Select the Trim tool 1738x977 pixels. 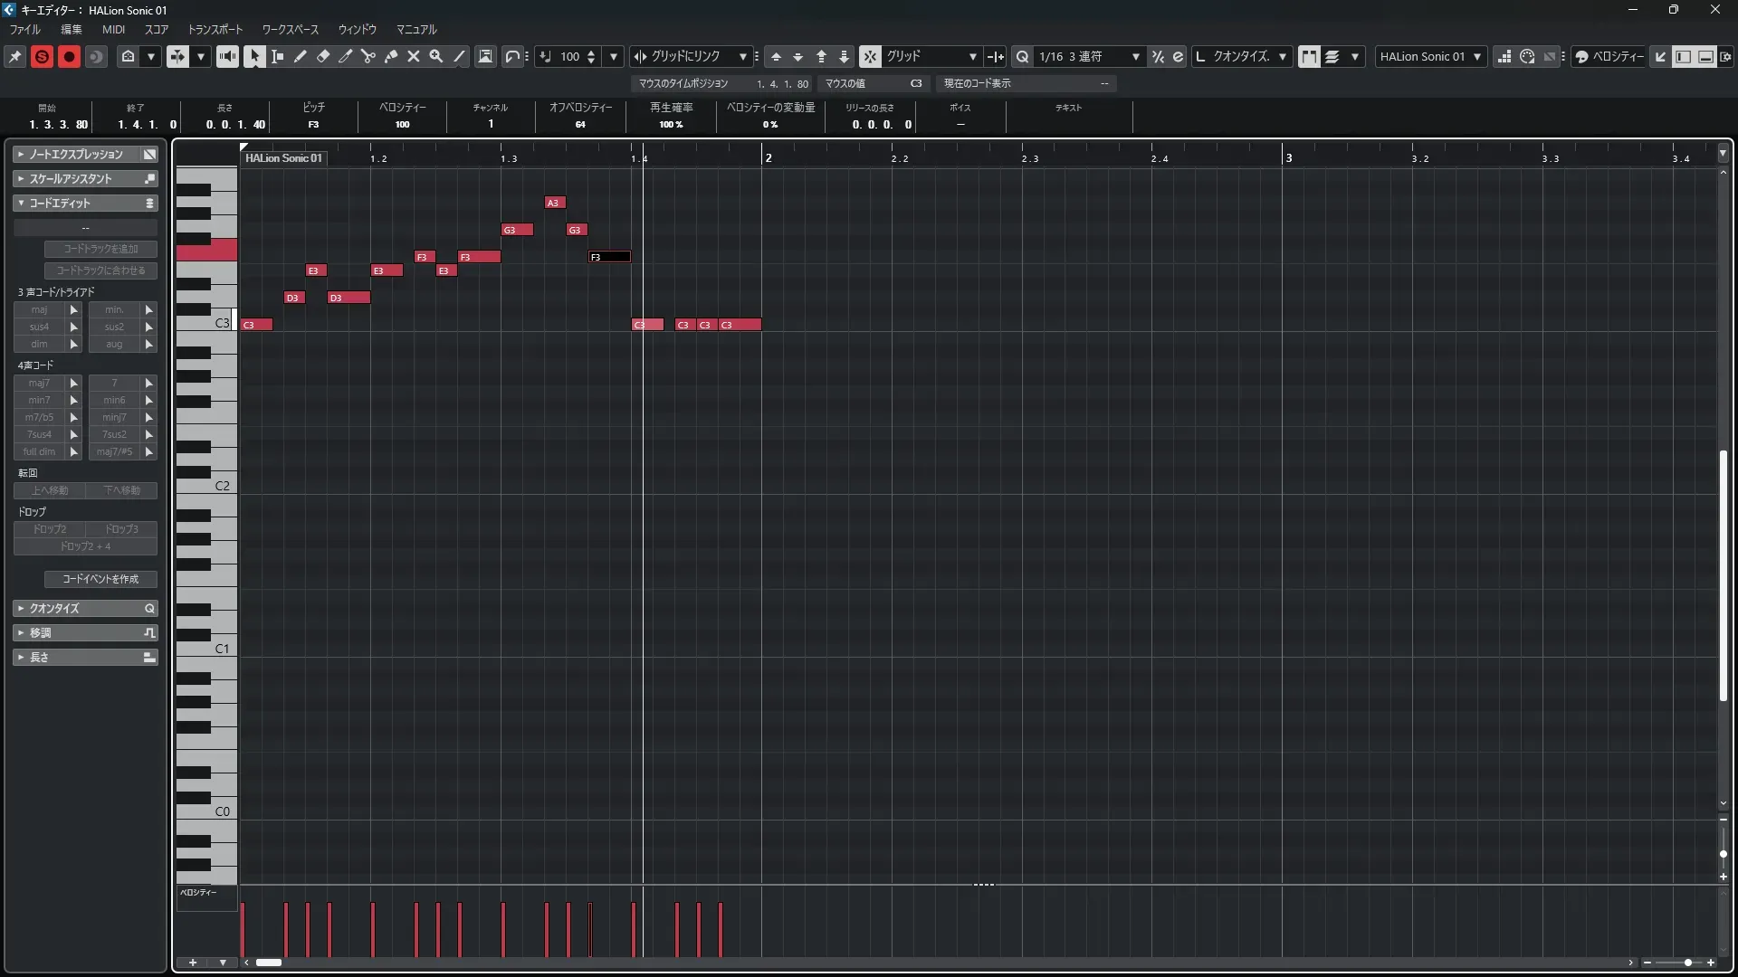[346, 56]
